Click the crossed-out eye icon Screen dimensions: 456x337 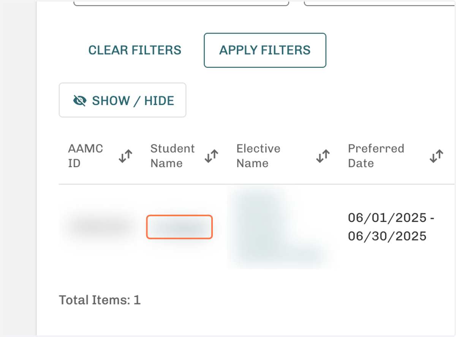click(79, 101)
